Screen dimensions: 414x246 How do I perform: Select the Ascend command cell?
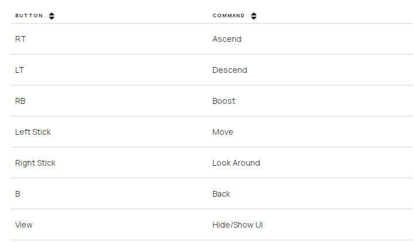tap(227, 39)
